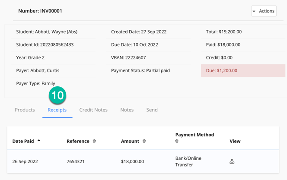The width and height of the screenshot is (287, 180).
Task: Click the $18,000.00 receipt amount
Action: (x=132, y=161)
